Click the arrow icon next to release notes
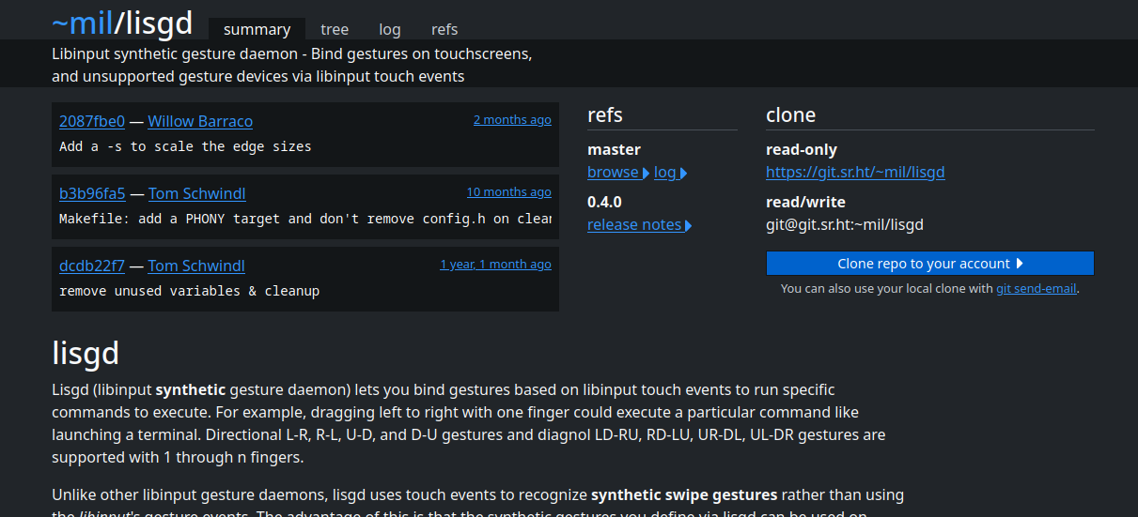The width and height of the screenshot is (1138, 517). click(x=689, y=226)
